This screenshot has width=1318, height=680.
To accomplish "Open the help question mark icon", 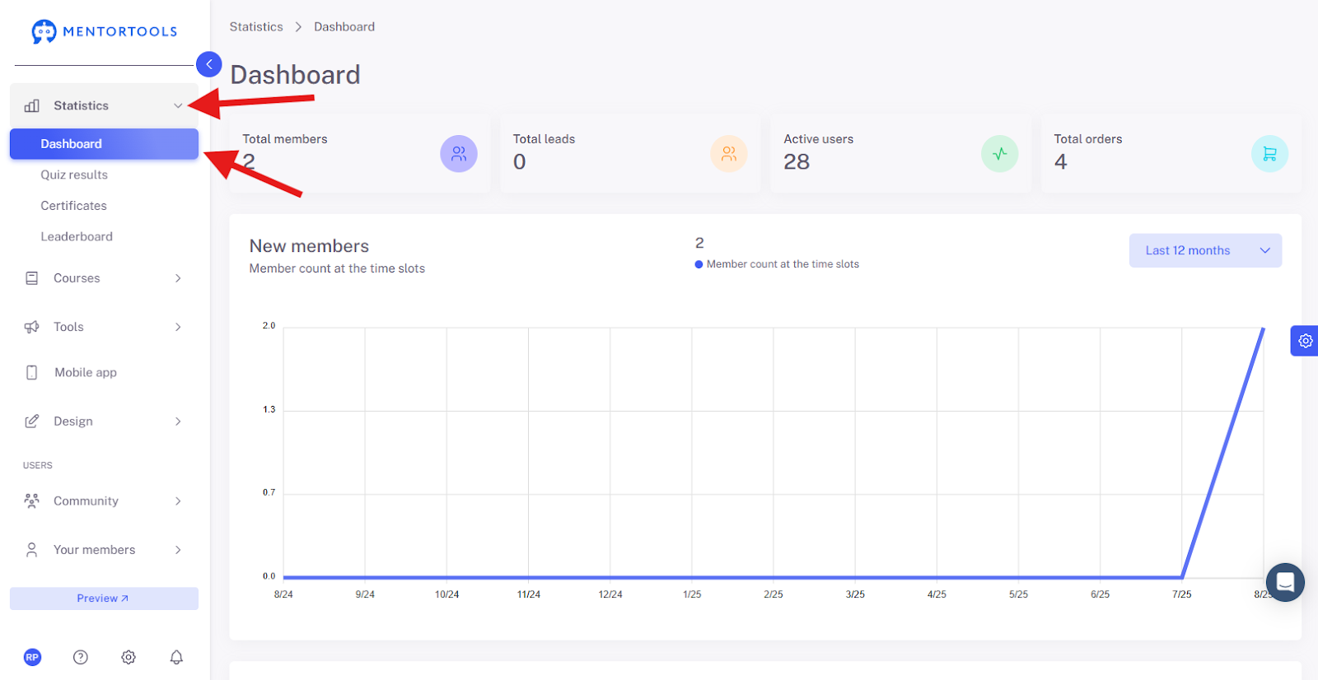I will 80,657.
